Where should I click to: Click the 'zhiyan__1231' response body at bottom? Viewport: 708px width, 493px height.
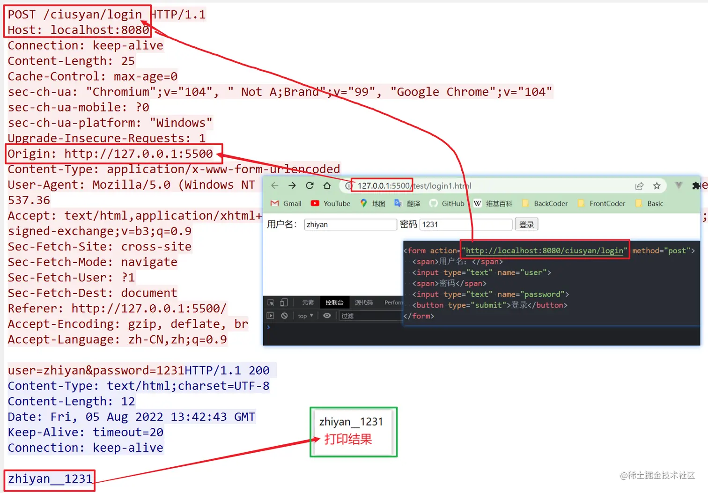tap(50, 478)
